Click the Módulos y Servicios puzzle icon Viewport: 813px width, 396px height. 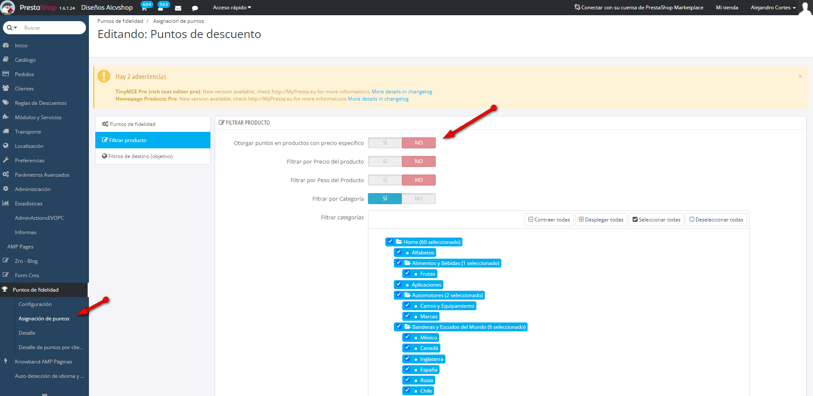pos(6,117)
